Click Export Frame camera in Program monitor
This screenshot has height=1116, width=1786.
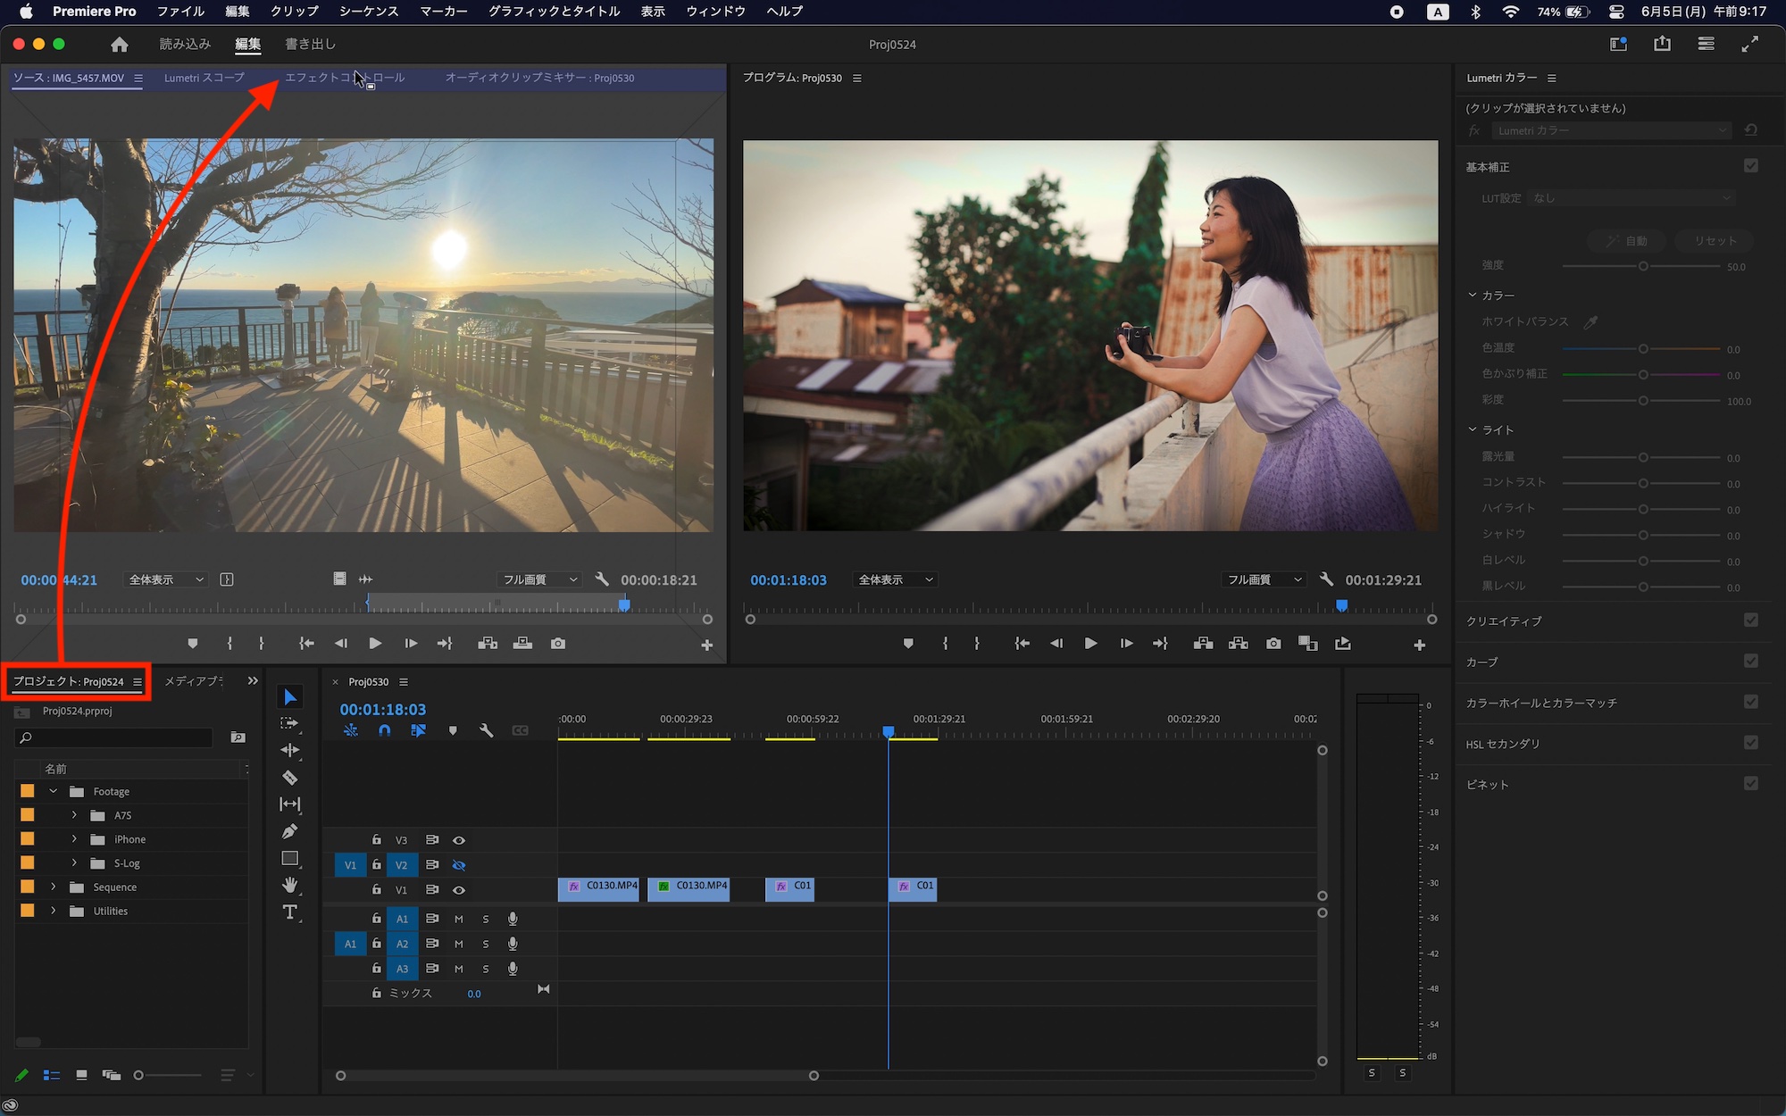click(x=1273, y=644)
